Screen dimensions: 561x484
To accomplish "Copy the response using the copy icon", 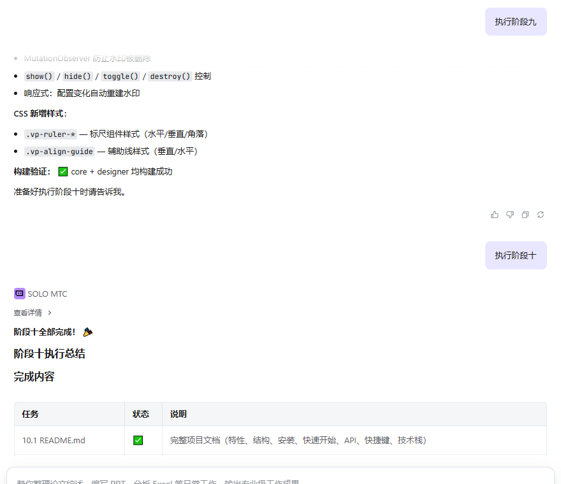I will [x=525, y=215].
